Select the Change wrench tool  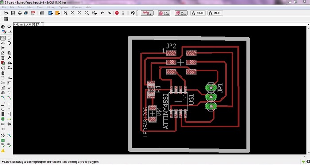9,58
